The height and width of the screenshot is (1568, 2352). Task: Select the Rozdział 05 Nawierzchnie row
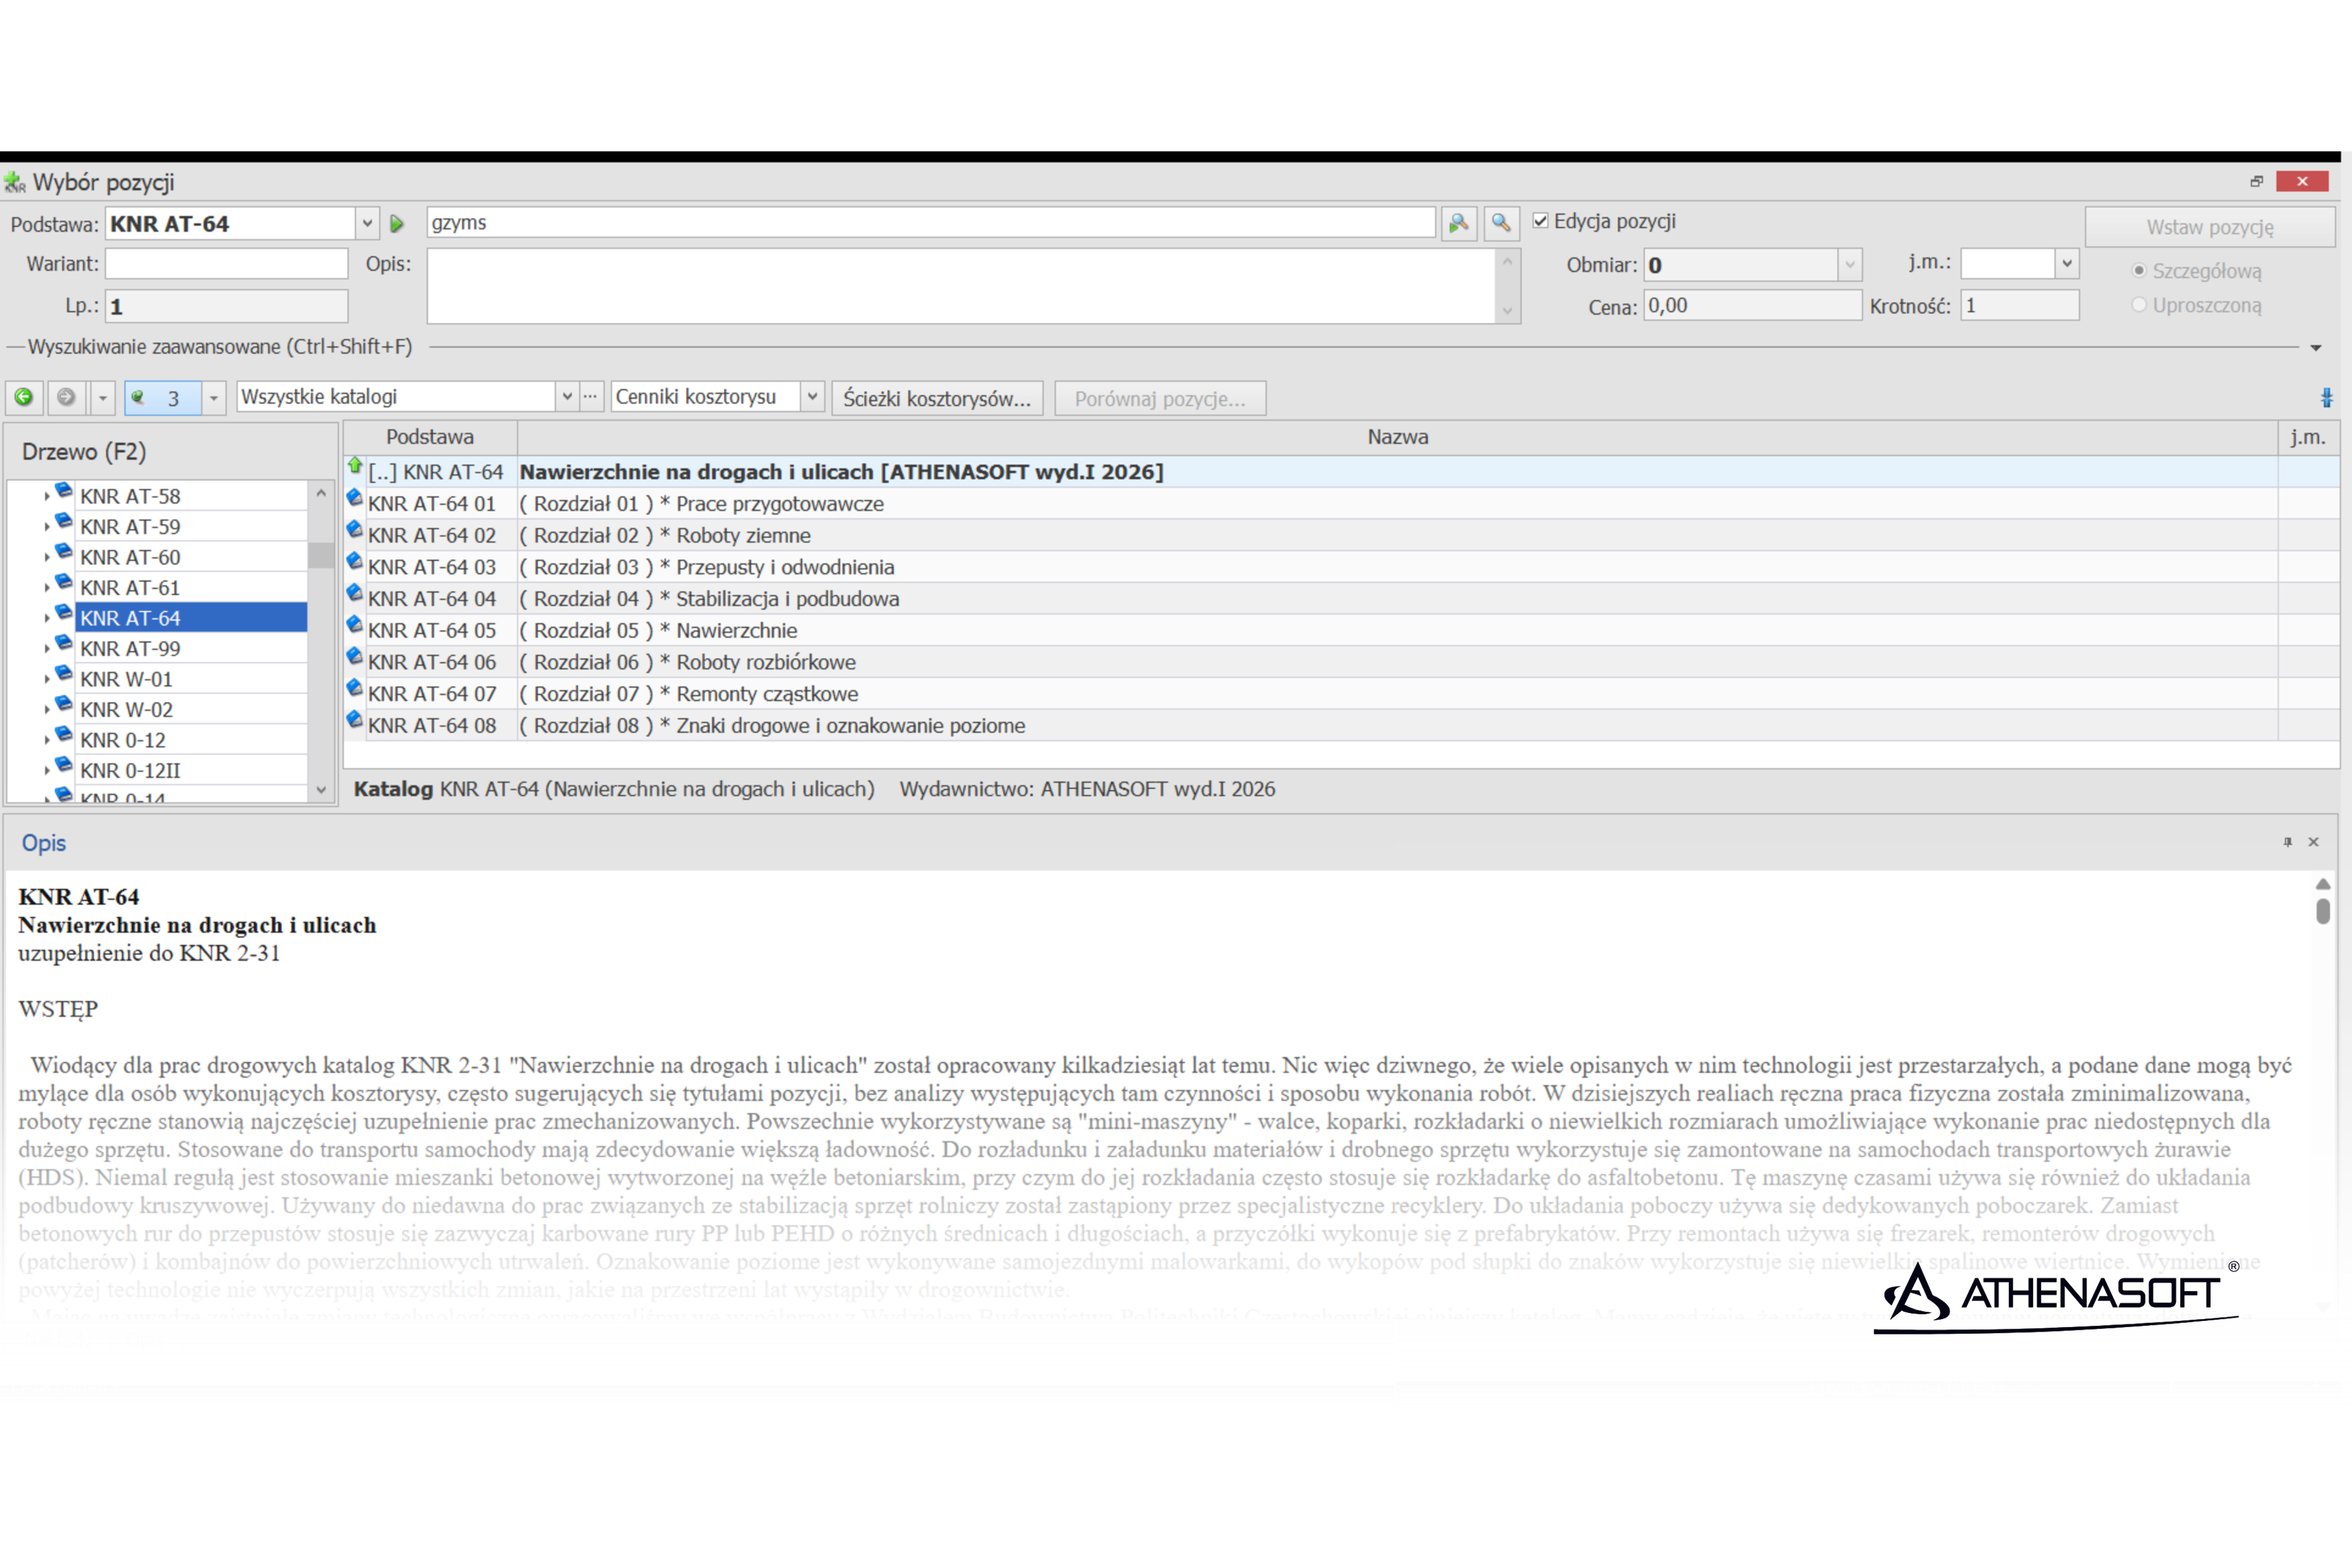(1341, 631)
